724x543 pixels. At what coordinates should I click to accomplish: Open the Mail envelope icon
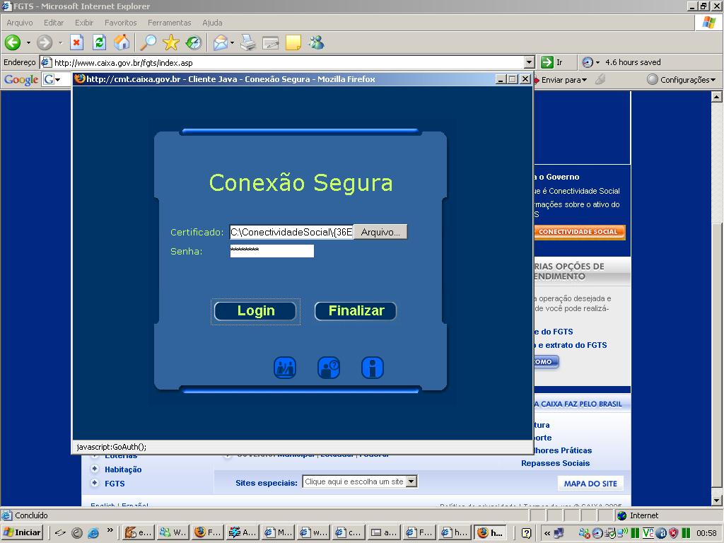pos(221,43)
